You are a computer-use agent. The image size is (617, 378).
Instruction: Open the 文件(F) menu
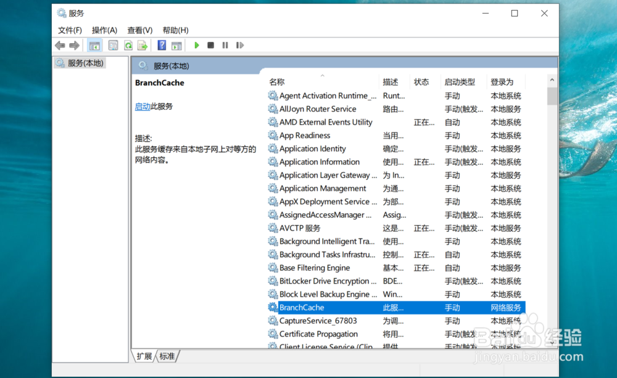70,30
